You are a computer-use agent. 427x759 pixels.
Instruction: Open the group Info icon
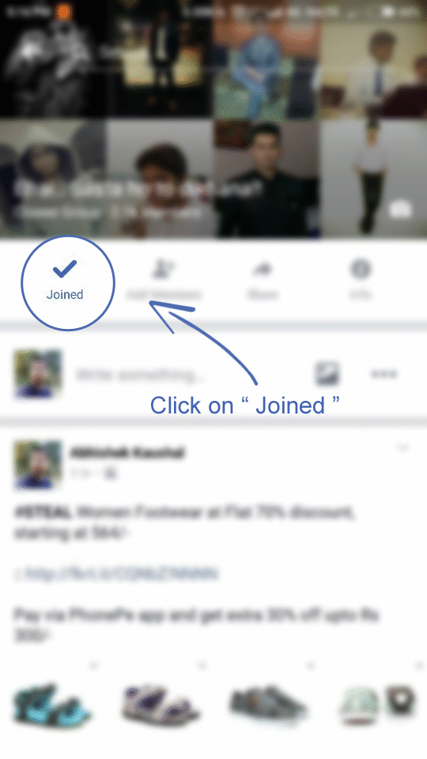(361, 281)
